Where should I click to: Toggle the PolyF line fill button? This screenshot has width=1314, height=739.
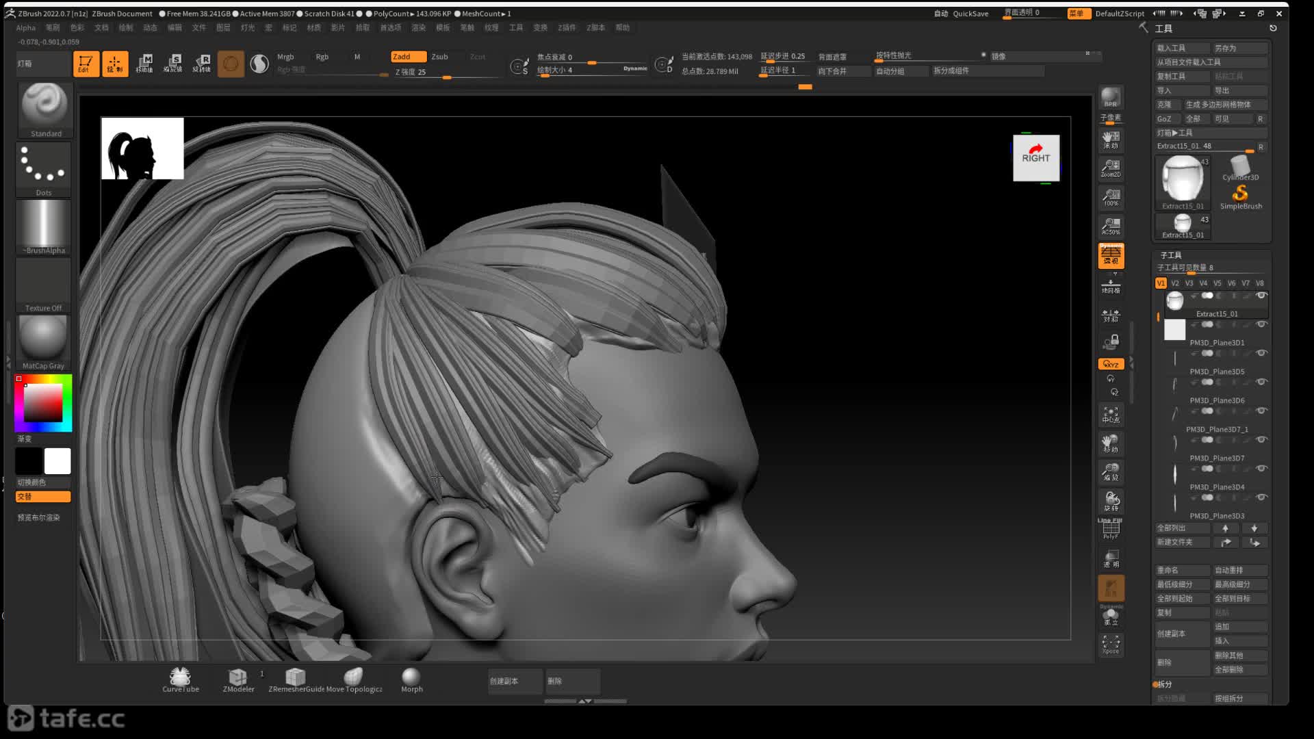(x=1111, y=530)
